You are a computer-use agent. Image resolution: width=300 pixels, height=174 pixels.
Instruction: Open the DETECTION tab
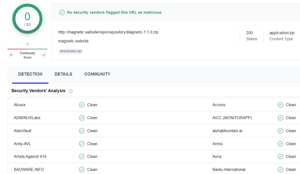(x=30, y=74)
